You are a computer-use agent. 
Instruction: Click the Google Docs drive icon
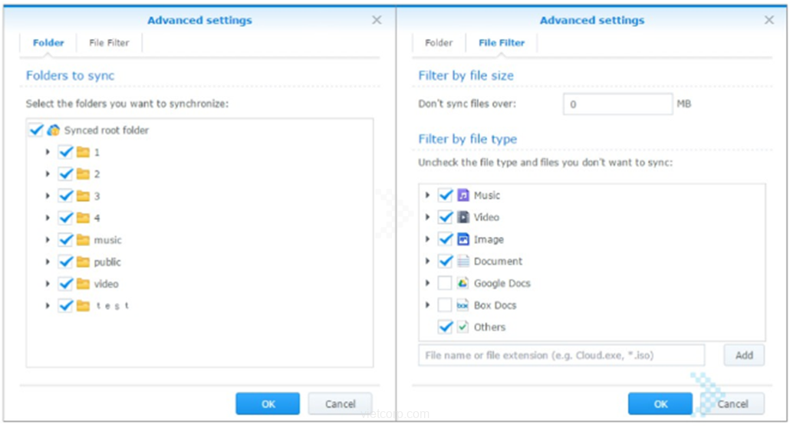coord(462,283)
